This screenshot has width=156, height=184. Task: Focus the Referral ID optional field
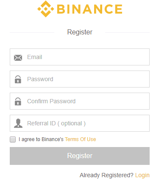(x=80, y=123)
